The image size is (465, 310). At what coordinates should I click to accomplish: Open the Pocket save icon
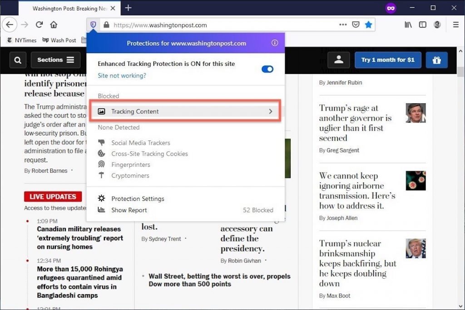click(x=356, y=25)
